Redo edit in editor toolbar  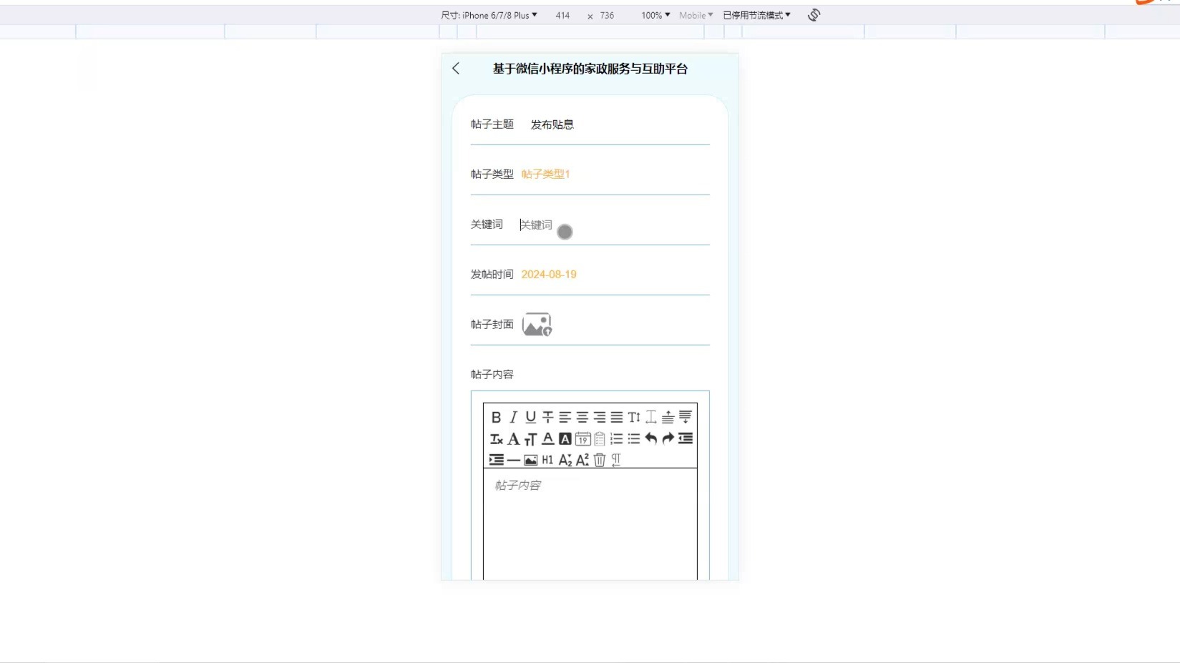(x=668, y=438)
